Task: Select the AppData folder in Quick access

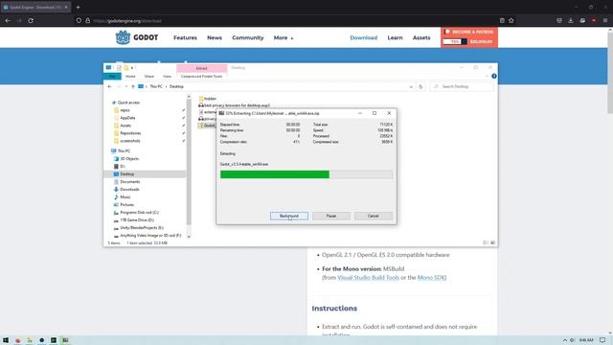Action: pos(127,118)
